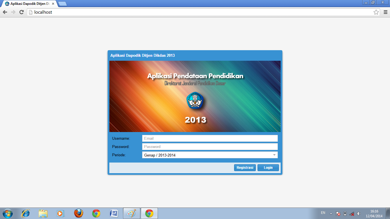The height and width of the screenshot is (219, 390).
Task: Open Microsoft Word from the taskbar
Action: [114, 213]
